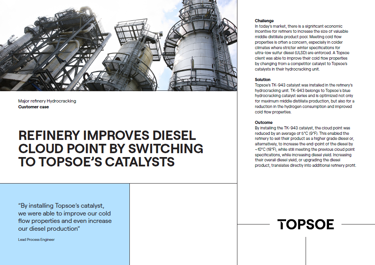Click line starting '~10°C (18°F)'
375x265 pixels.
point(305,150)
